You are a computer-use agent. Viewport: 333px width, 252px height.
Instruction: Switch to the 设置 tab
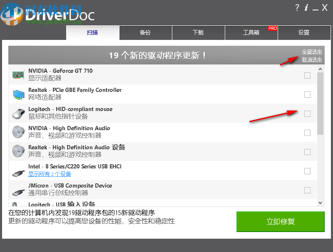click(x=304, y=32)
